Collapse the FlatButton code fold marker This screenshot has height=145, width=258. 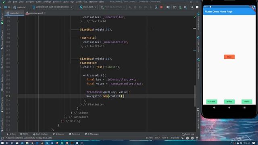click(x=18, y=63)
